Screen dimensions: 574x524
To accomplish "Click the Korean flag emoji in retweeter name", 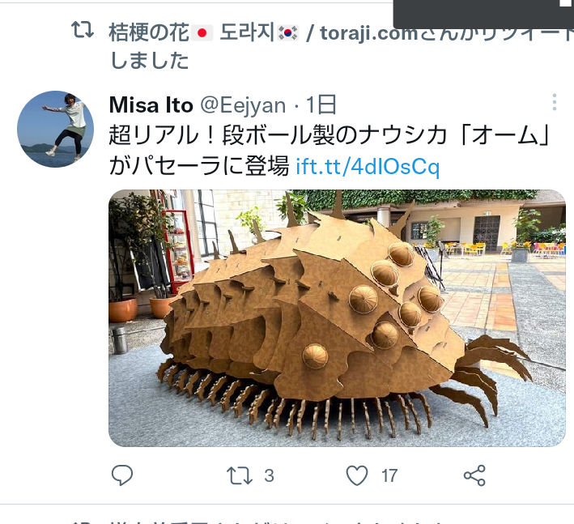I will [288, 33].
